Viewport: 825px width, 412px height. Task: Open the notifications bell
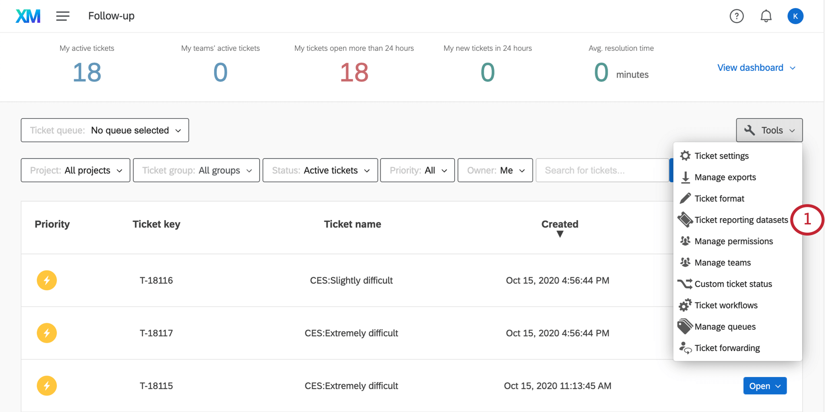[x=766, y=16]
